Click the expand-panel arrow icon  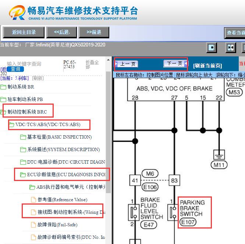(212, 48)
